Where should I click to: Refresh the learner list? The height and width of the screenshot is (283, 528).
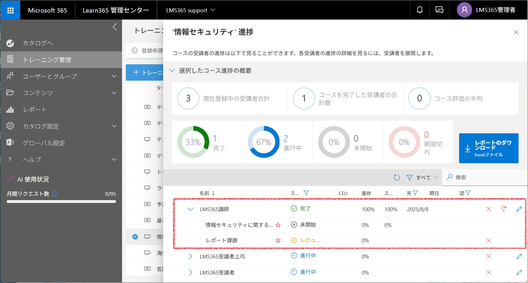[396, 177]
